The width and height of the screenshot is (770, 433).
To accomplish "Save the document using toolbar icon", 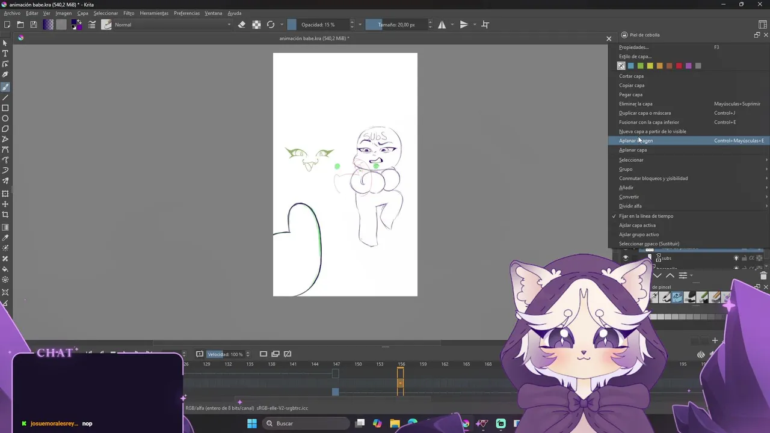I will [34, 25].
